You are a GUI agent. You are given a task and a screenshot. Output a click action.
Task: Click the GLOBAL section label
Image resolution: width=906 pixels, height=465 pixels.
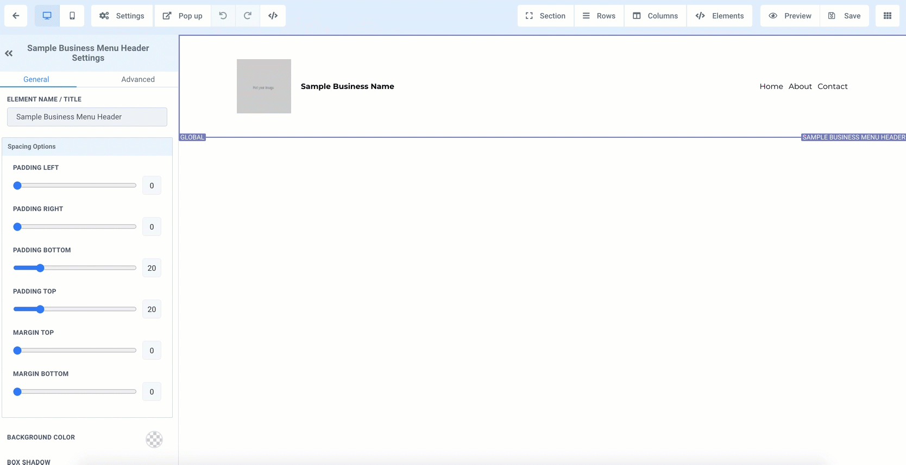click(x=192, y=137)
